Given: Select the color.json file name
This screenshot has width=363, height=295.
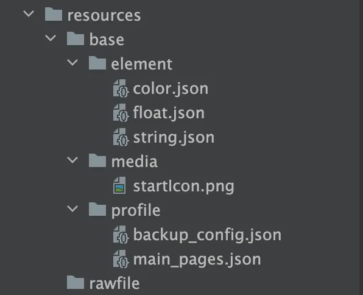Looking at the screenshot, I should pos(171,89).
